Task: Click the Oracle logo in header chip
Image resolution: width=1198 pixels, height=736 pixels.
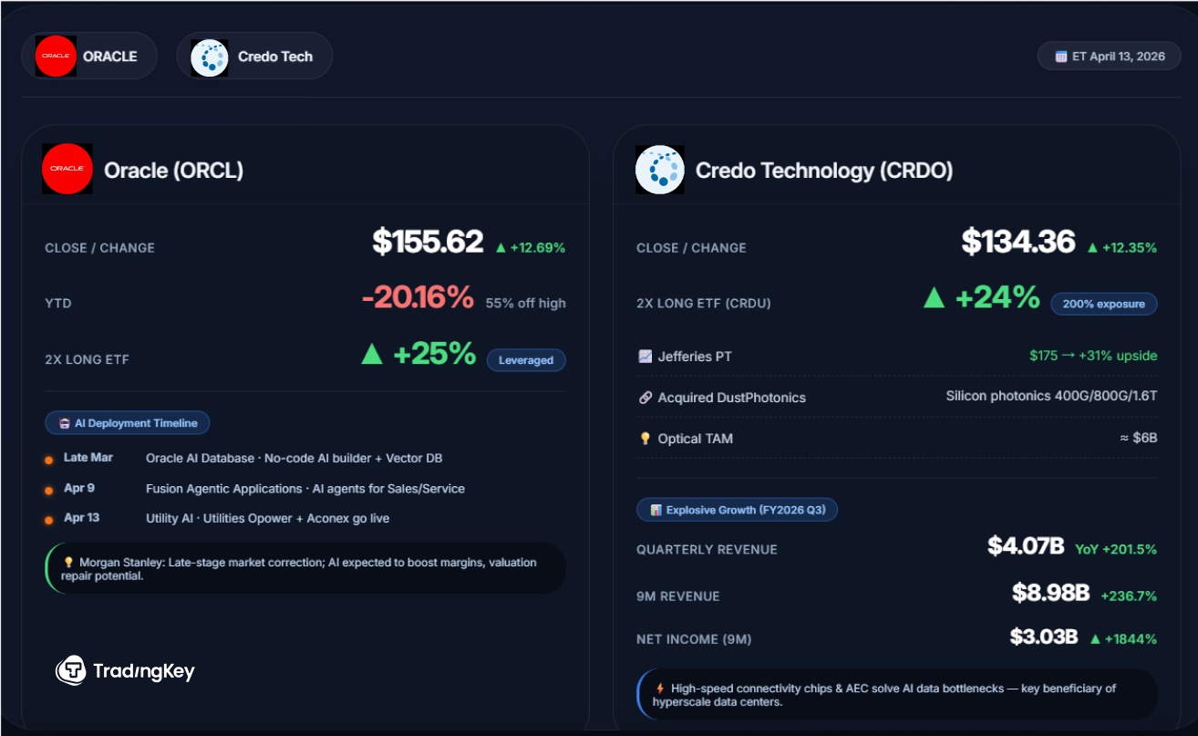Action: point(56,57)
